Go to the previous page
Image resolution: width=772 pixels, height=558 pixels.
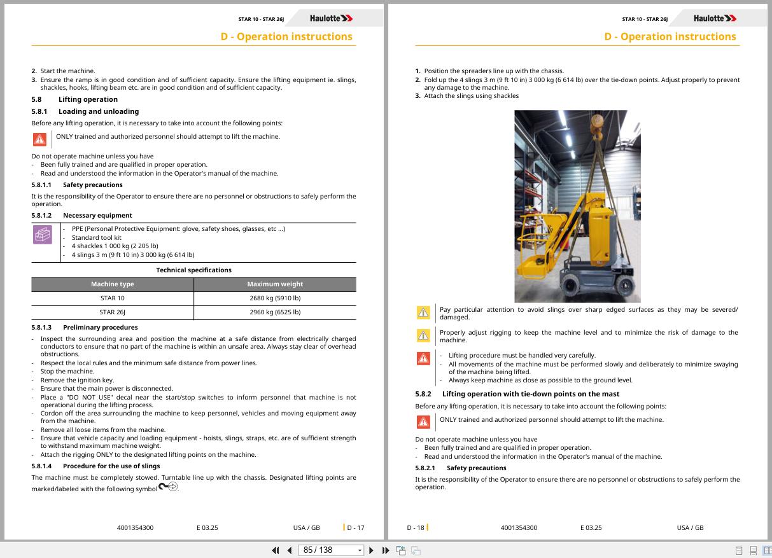point(290,550)
